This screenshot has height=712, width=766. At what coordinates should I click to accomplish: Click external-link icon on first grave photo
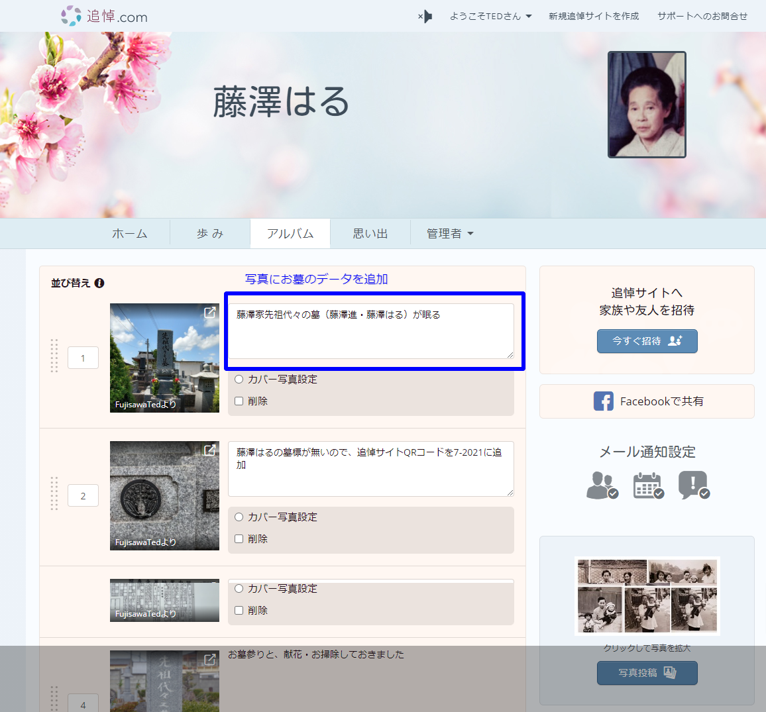click(209, 313)
